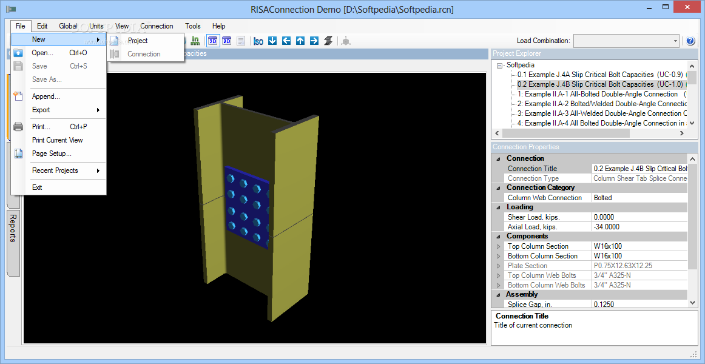Image resolution: width=705 pixels, height=364 pixels.
Task: Collapse the Softpedia tree node
Action: coord(499,65)
